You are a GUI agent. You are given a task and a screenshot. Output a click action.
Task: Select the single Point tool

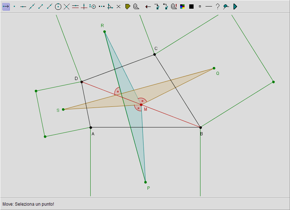click(14, 7)
